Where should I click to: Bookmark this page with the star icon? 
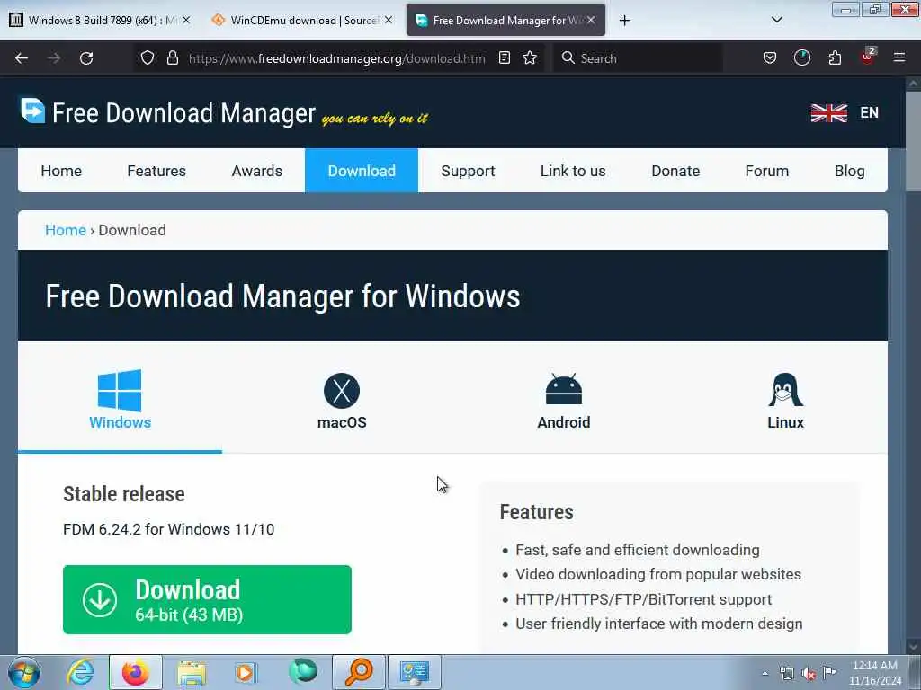(530, 57)
